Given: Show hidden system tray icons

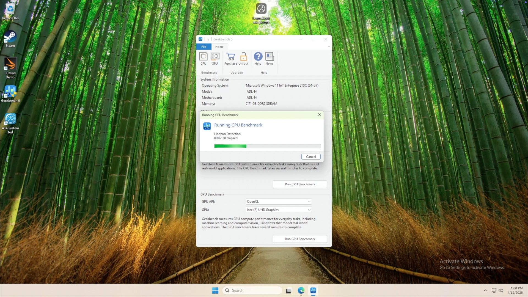Looking at the screenshot, I should (485, 290).
